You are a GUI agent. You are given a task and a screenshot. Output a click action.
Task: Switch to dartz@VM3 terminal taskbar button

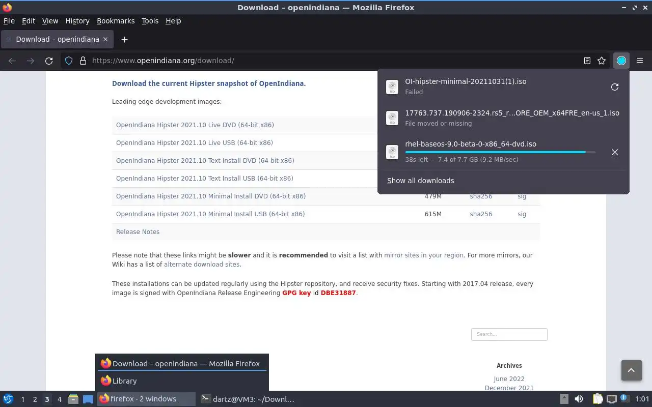point(248,399)
